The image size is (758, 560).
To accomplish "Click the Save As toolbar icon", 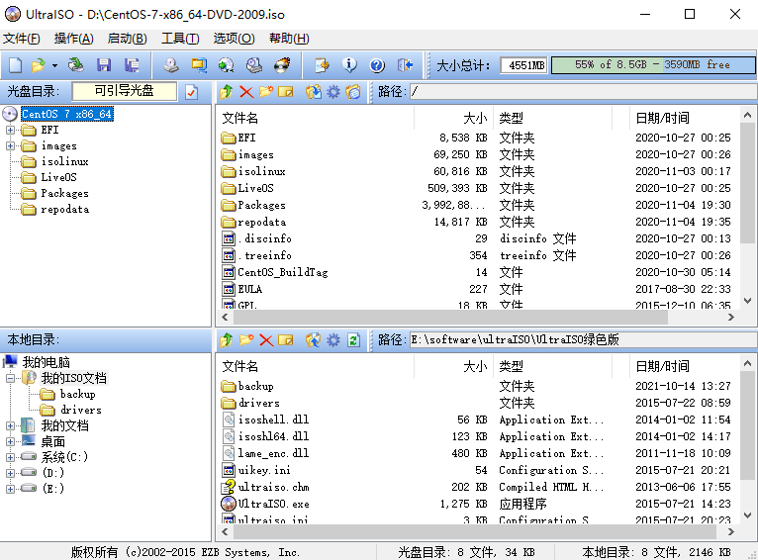I will click(132, 64).
